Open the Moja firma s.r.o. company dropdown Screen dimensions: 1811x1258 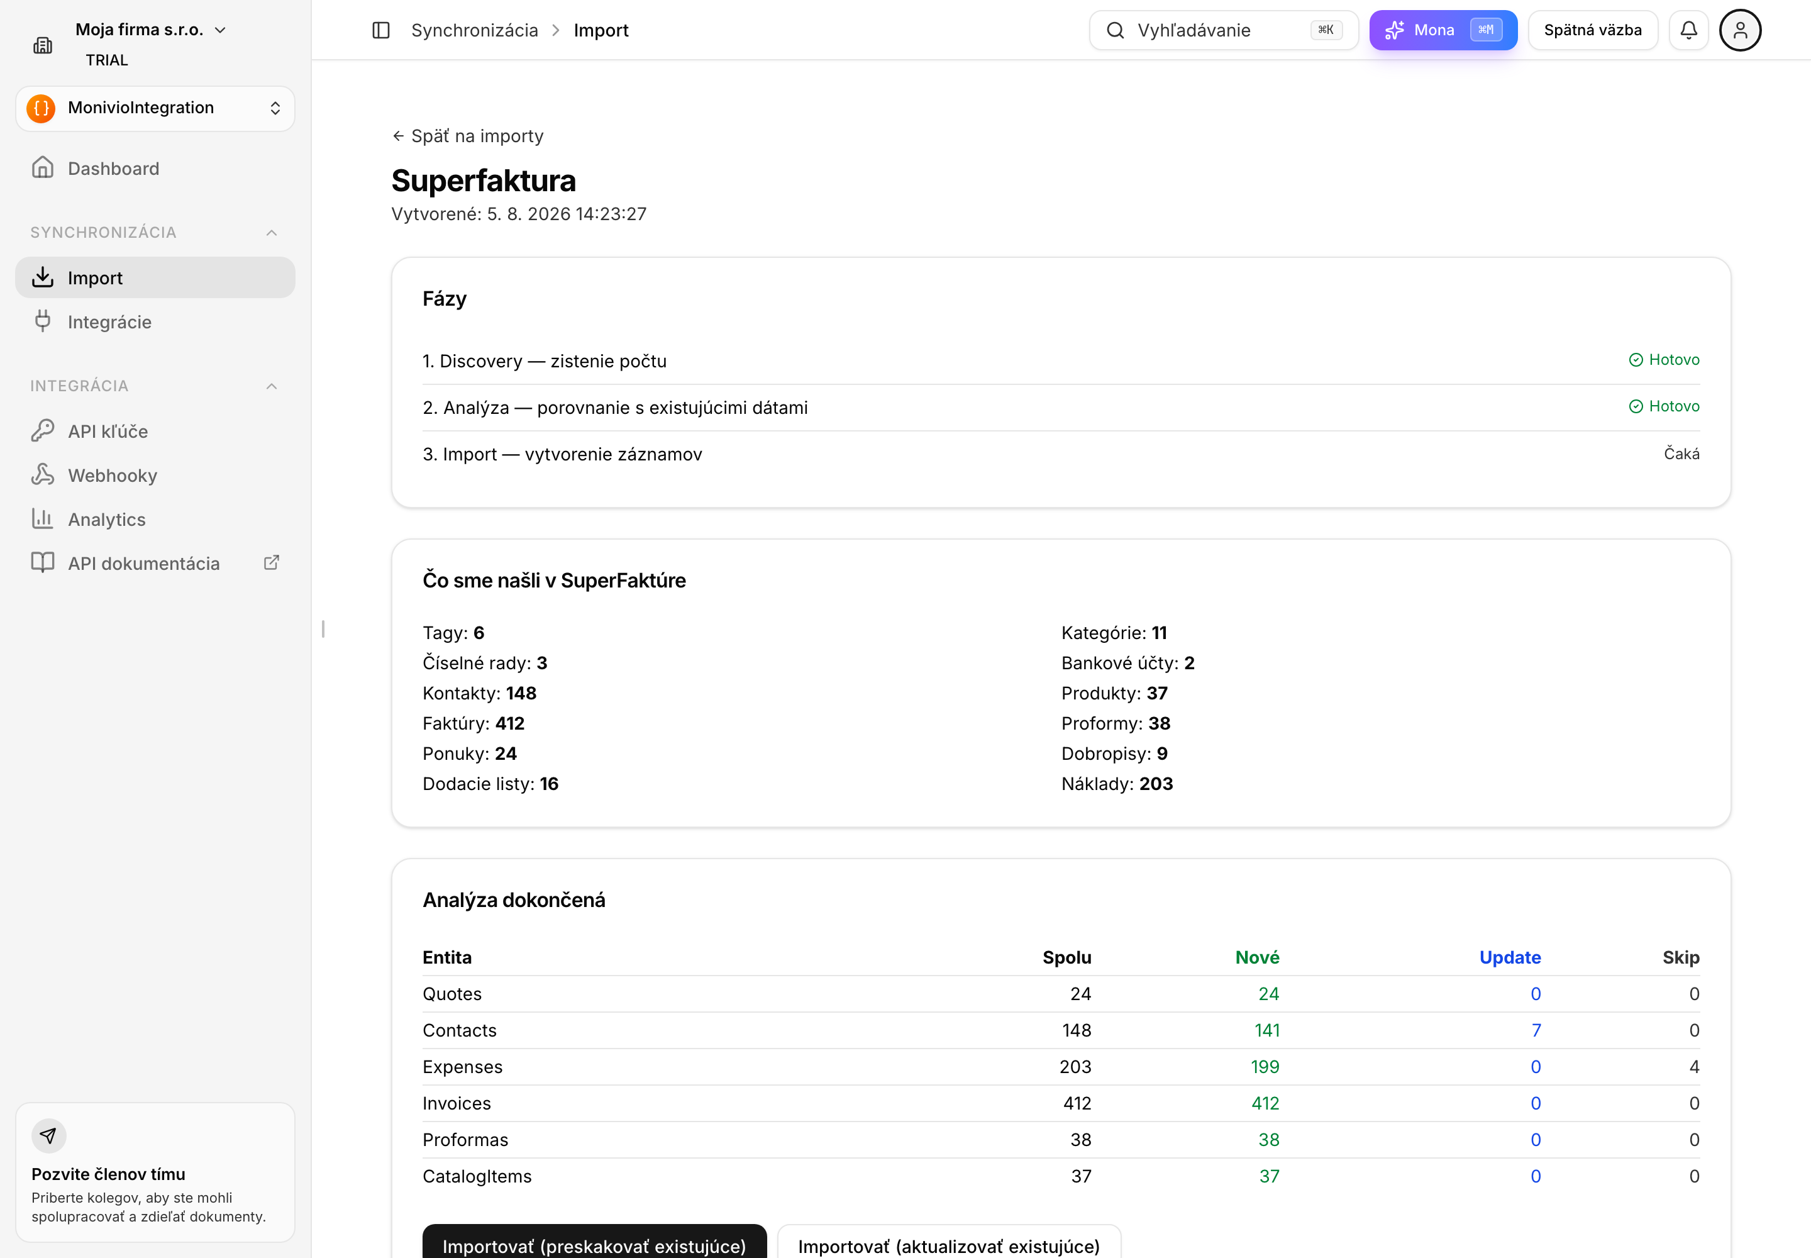tap(152, 30)
